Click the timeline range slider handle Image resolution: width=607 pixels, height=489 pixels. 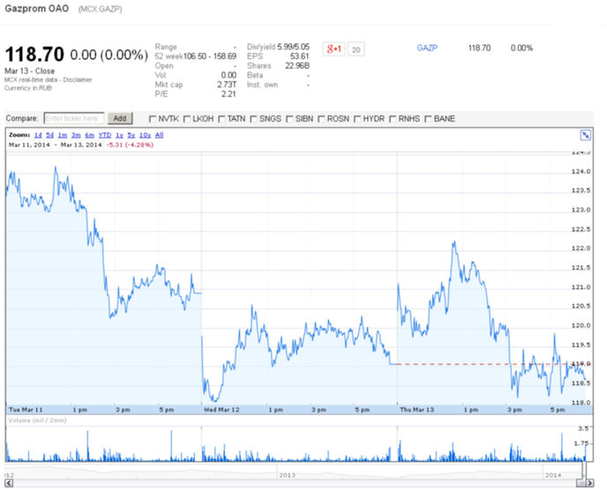click(x=585, y=470)
